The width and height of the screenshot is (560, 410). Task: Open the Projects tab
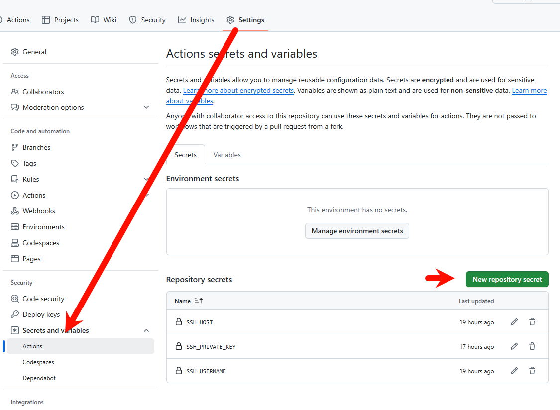tap(60, 20)
